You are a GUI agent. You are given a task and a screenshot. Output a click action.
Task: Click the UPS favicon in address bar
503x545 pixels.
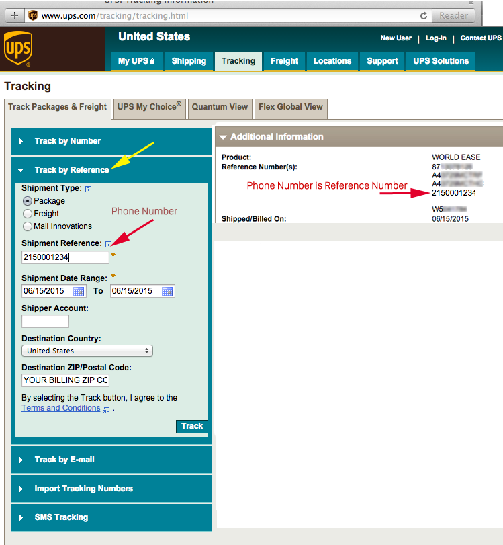[33, 15]
